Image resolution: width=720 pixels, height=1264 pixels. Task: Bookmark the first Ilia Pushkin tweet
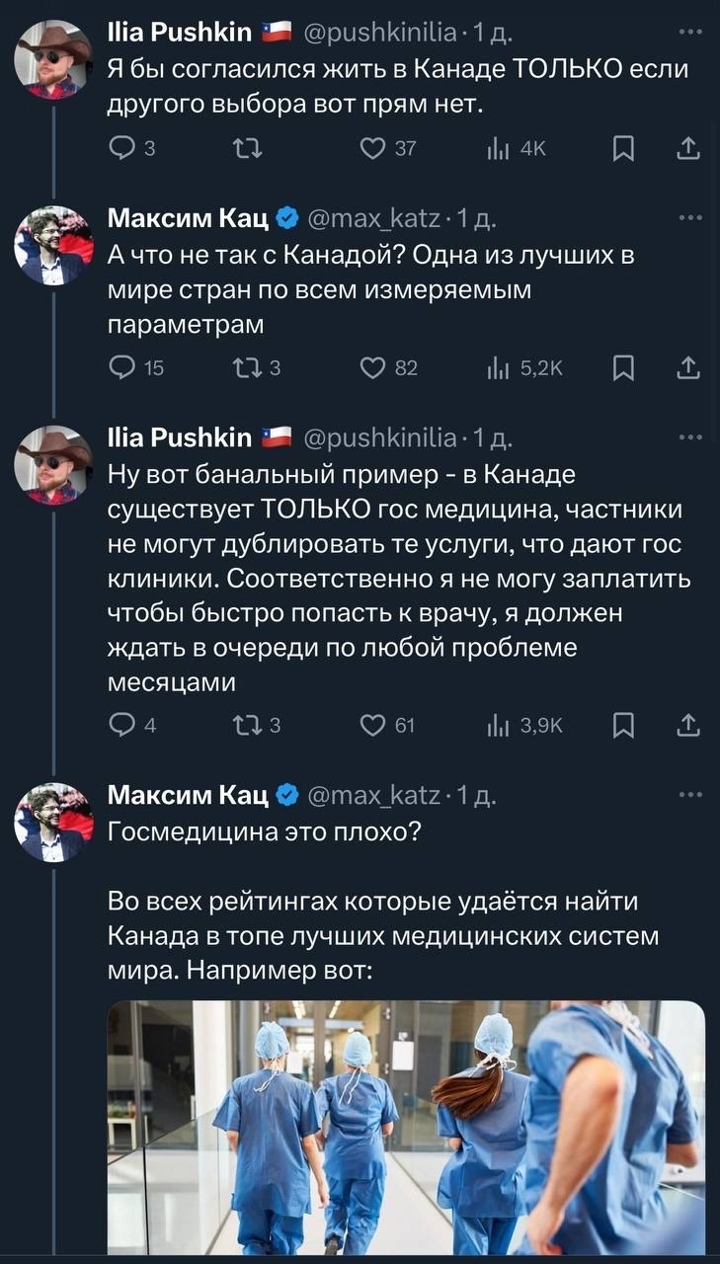coord(623,148)
